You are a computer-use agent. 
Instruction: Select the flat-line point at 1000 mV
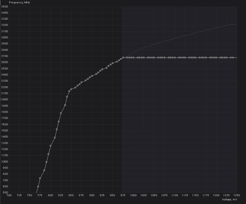(x=133, y=58)
